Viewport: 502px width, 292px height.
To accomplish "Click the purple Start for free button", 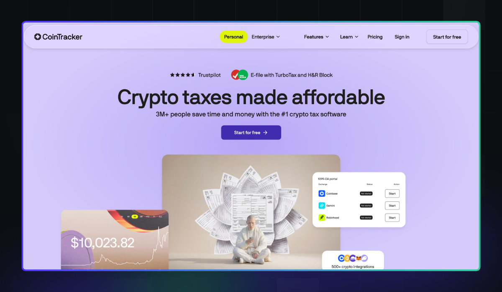I will click(251, 133).
